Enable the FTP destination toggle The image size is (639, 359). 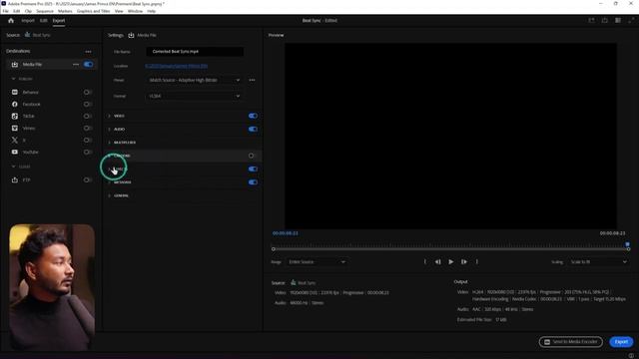(87, 179)
